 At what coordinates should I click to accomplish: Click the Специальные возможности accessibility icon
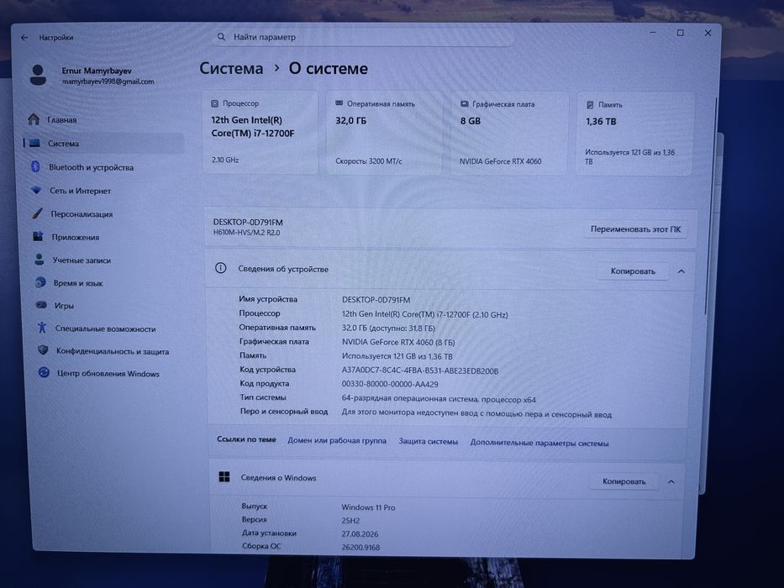(x=43, y=328)
